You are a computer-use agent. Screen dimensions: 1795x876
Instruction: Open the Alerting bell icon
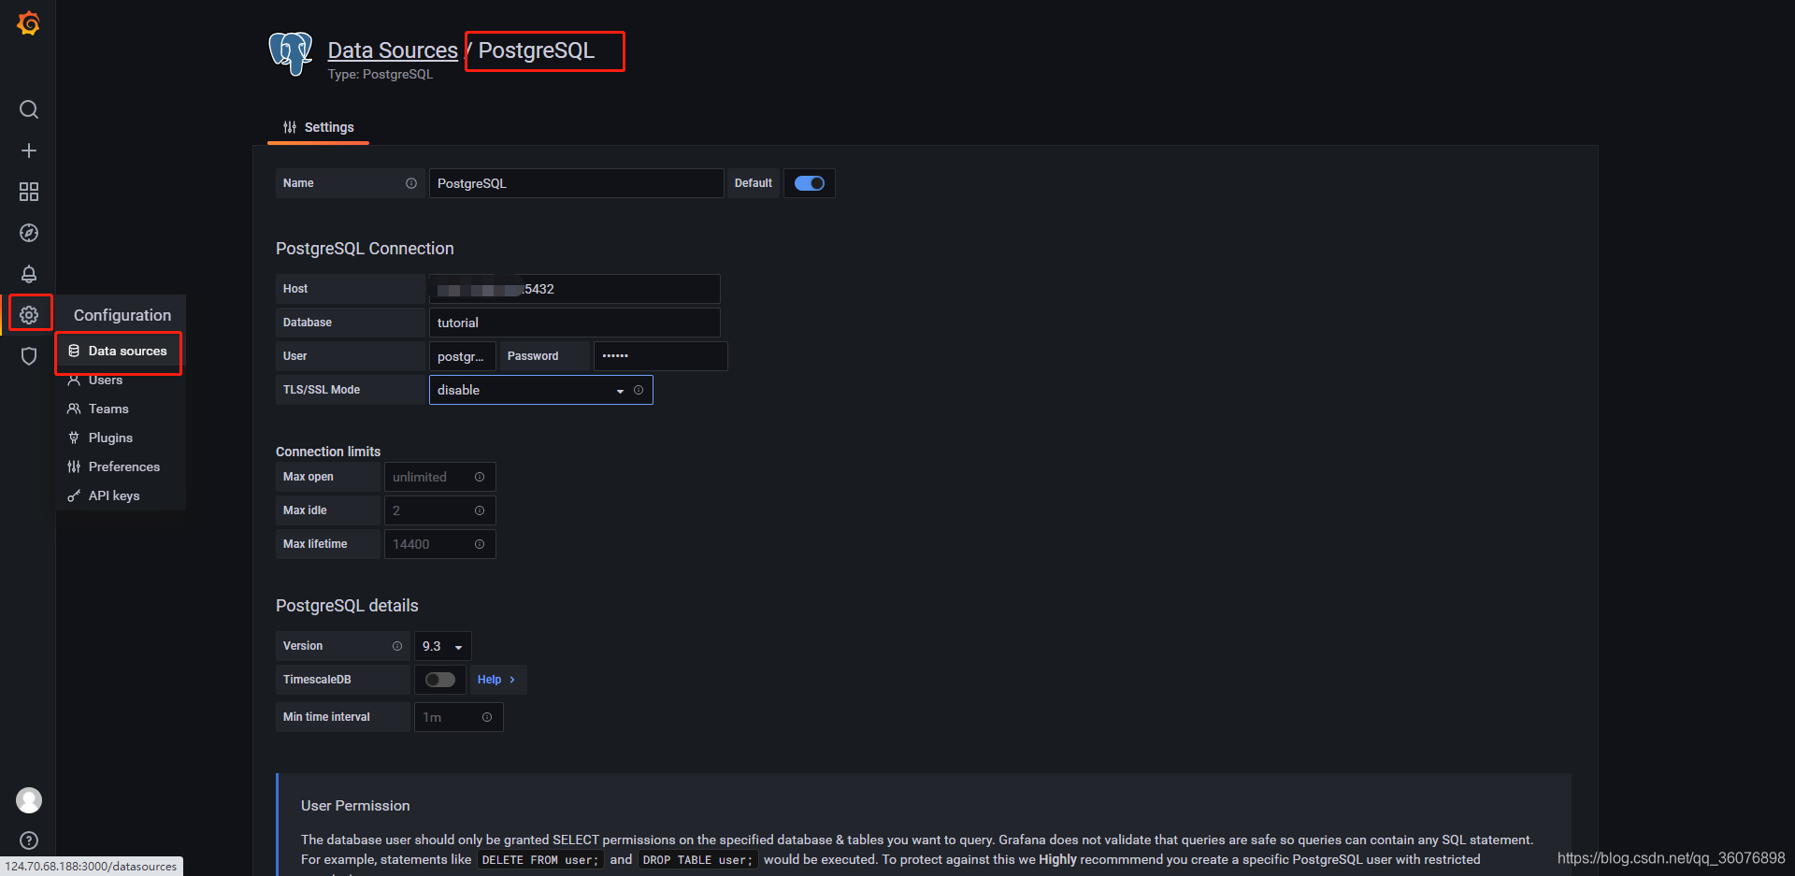pos(29,274)
